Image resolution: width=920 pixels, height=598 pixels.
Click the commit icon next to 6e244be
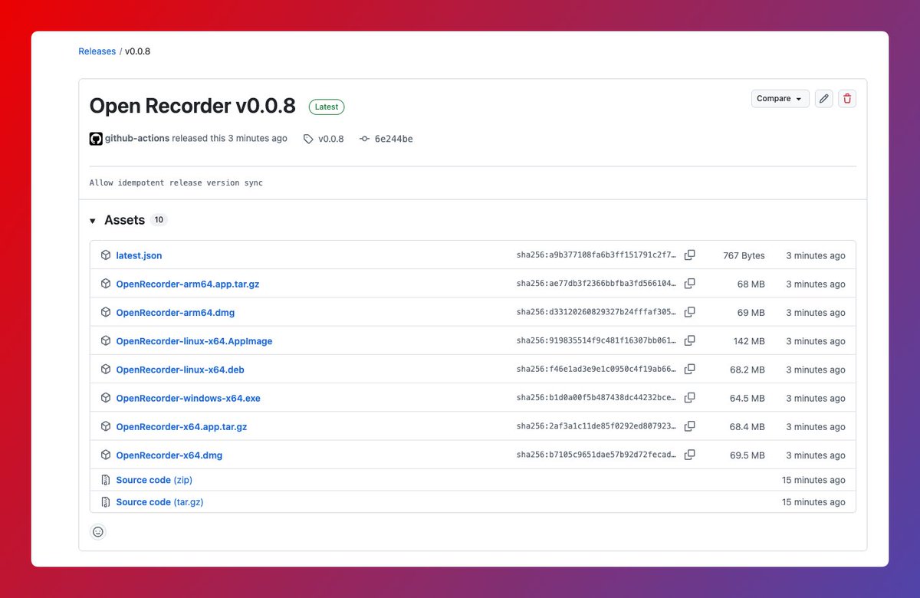(364, 140)
